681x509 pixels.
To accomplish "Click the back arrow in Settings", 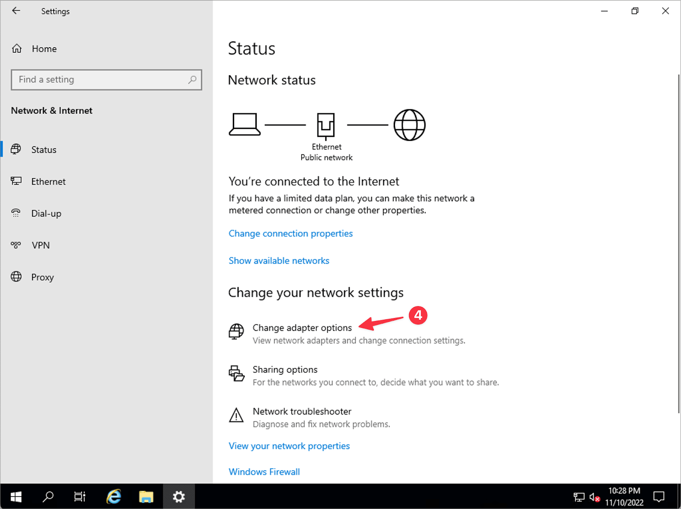I will (16, 11).
